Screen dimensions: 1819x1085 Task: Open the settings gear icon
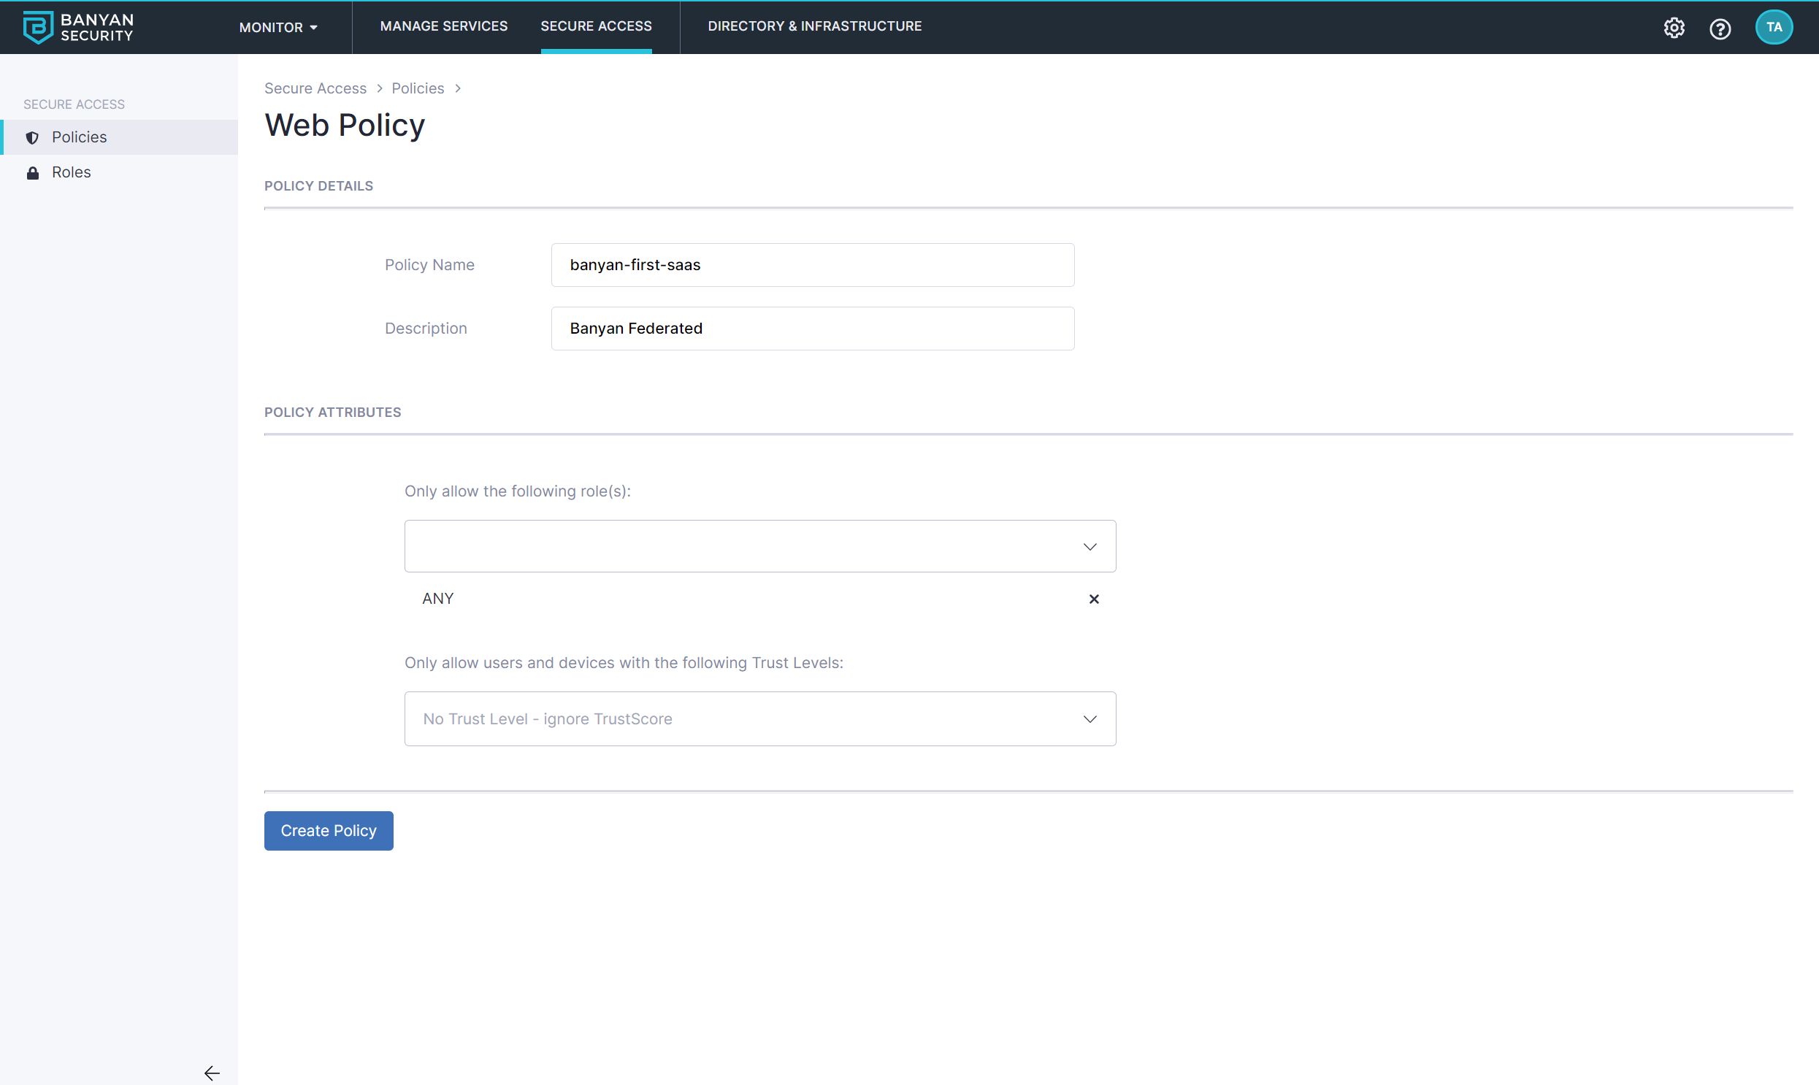click(1674, 28)
